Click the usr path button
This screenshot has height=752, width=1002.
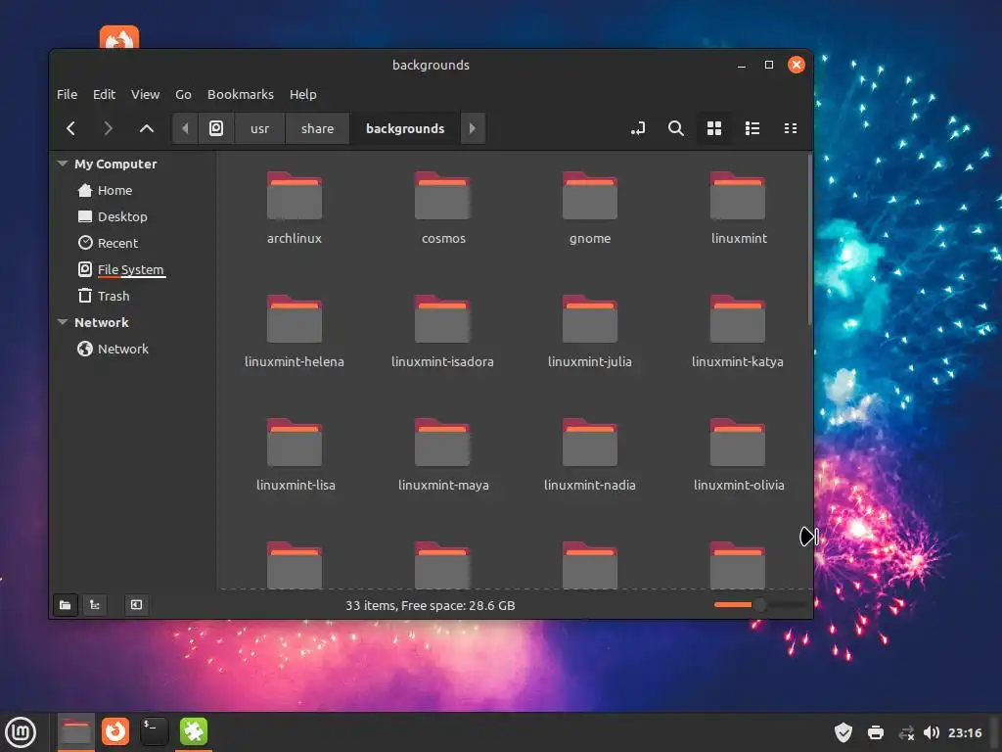point(259,128)
